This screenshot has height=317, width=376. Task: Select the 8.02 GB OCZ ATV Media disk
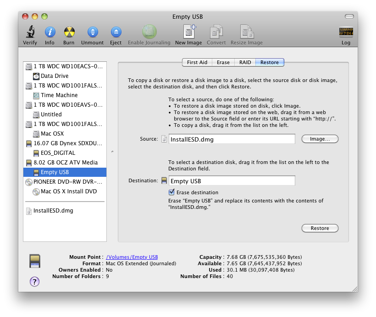pyautogui.click(x=65, y=163)
